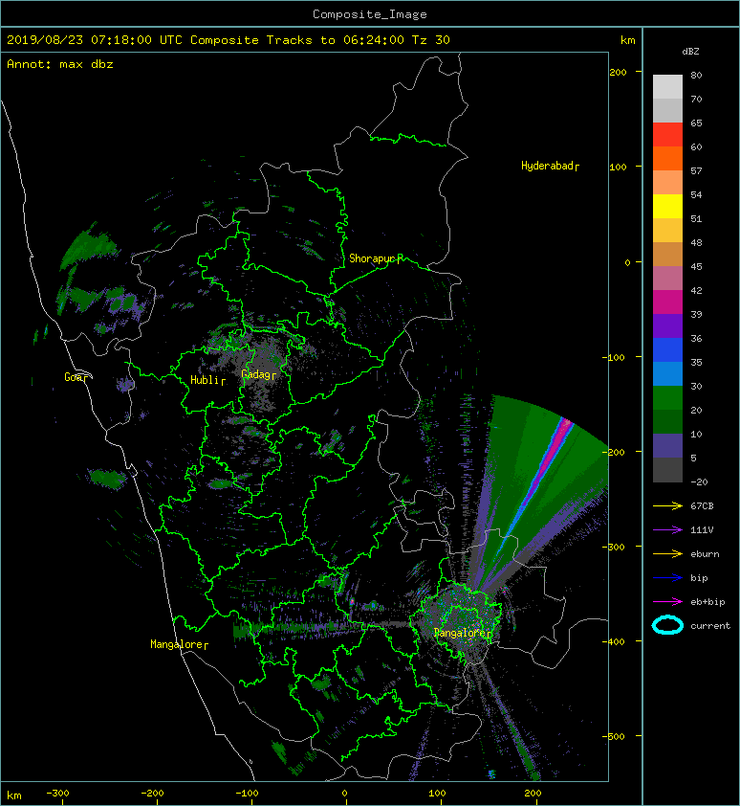Click the bip legend label
This screenshot has height=806, width=740.
click(x=699, y=578)
